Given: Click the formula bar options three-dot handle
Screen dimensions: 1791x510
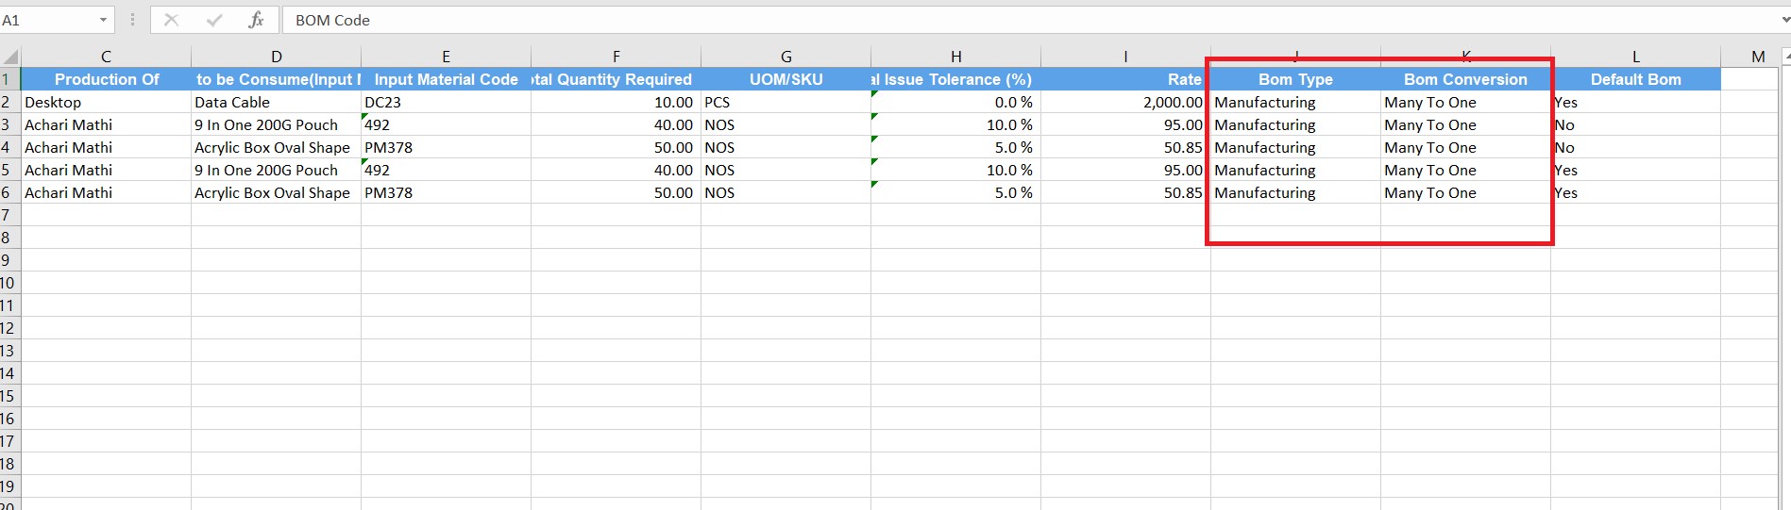Looking at the screenshot, I should 132,20.
